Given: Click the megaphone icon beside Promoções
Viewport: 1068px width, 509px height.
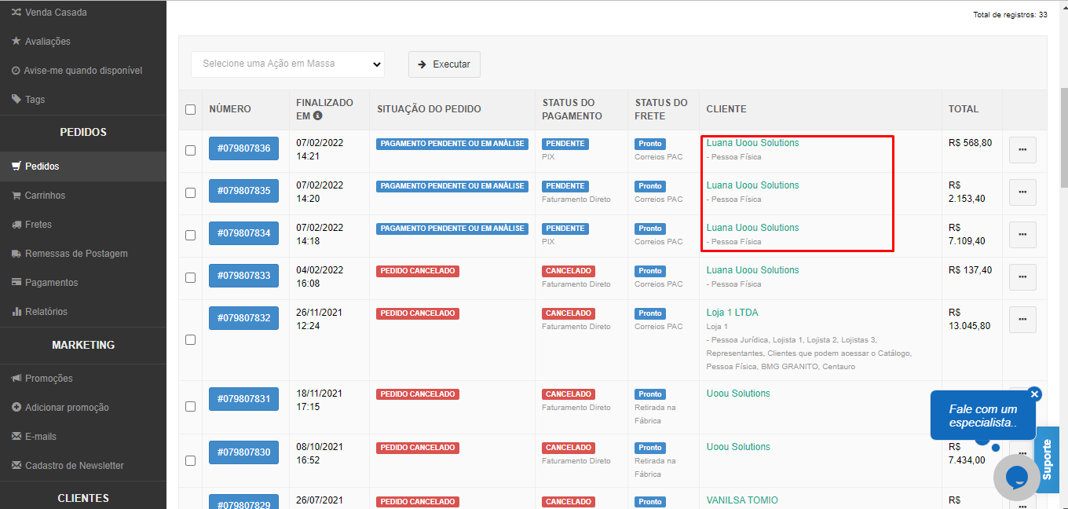Looking at the screenshot, I should point(16,379).
